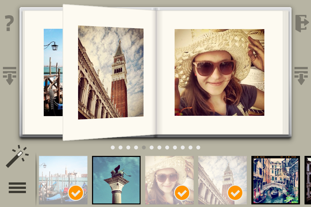Screen dimensions: 311x207
Task: Go to the last page indicator dot
Action: 198,147
